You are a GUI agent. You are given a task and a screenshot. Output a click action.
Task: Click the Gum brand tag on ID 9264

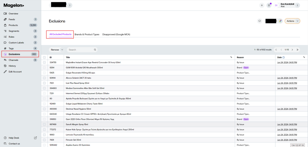point(246,67)
